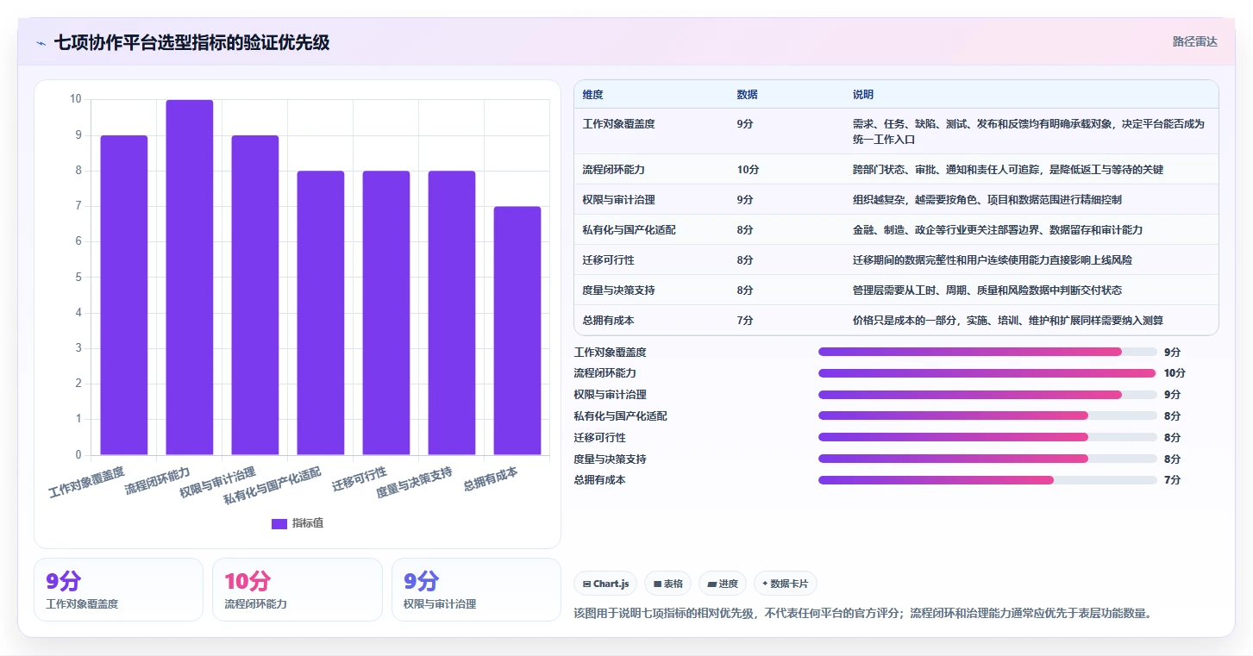Click the 流程闭环能力 horizontal progress bar
The height and width of the screenshot is (656, 1253).
click(987, 373)
